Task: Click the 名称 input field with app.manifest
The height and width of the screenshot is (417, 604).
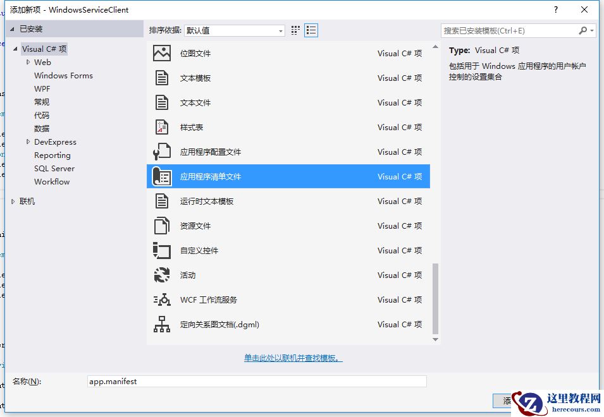Action: (x=257, y=381)
